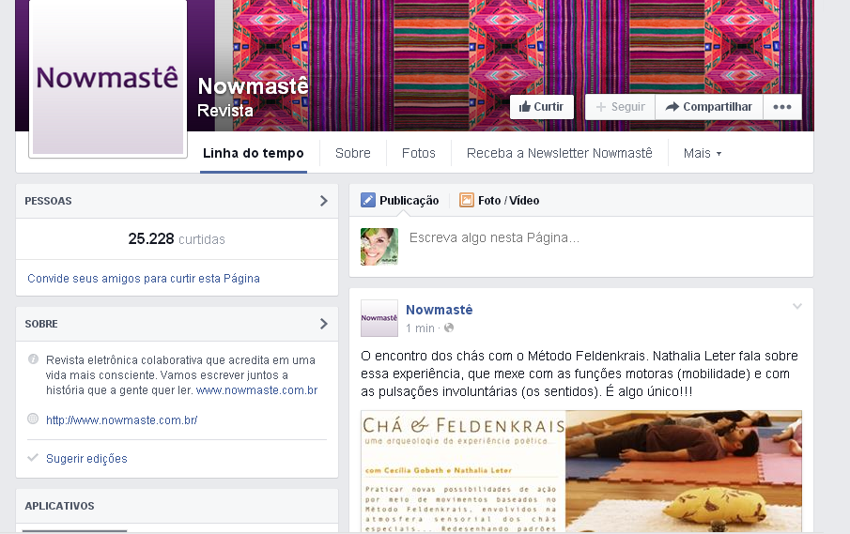The height and width of the screenshot is (534, 850).
Task: Click the public globe privacy icon on post
Action: click(x=449, y=328)
